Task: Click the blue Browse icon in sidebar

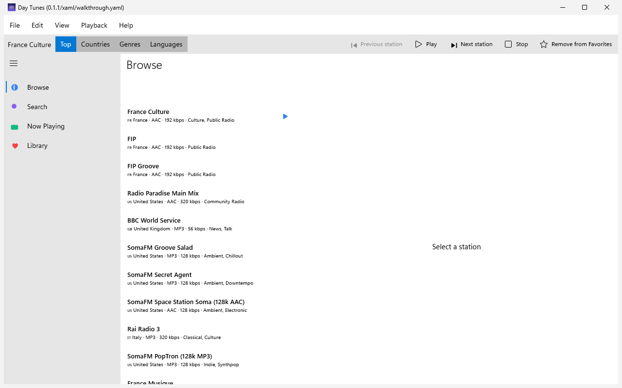Action: pyautogui.click(x=15, y=87)
